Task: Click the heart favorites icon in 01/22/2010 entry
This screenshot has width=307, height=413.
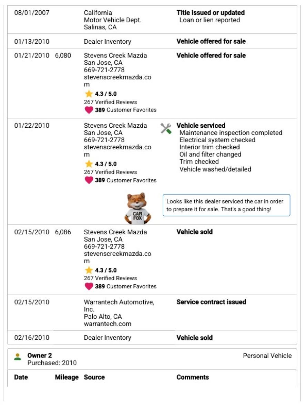Action: tap(89, 180)
